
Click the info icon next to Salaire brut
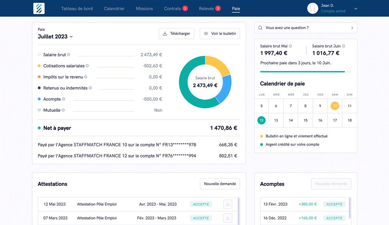(68, 55)
